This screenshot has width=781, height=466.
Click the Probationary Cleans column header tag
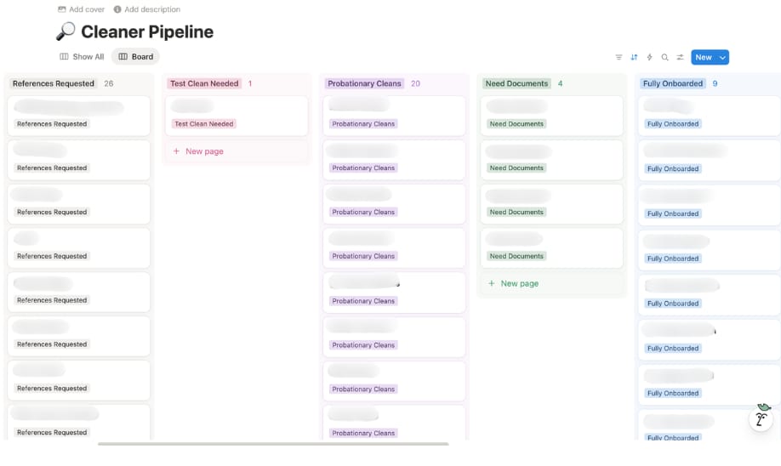364,83
